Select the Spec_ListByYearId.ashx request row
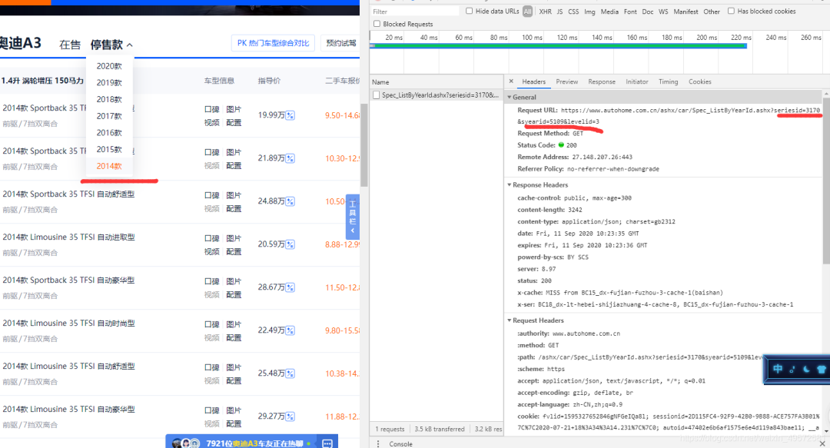The width and height of the screenshot is (830, 448). click(437, 95)
